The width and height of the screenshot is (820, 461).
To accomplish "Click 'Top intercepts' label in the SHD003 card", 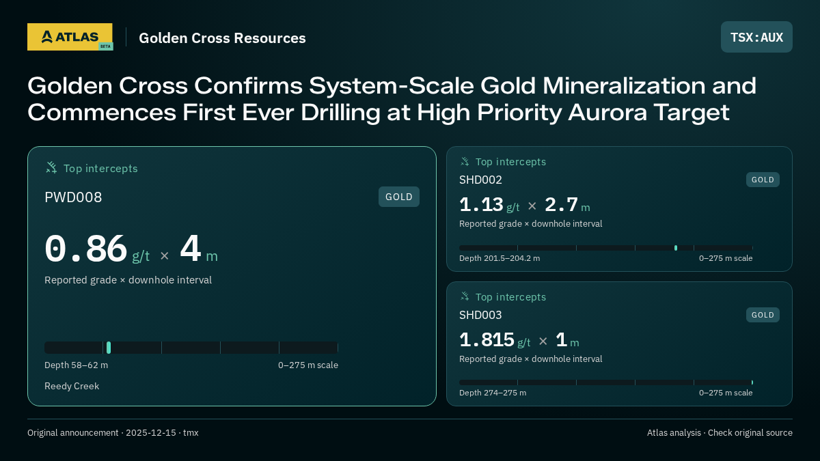I will pos(510,296).
